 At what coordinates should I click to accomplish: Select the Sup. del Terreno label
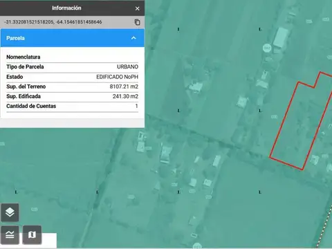pos(26,86)
